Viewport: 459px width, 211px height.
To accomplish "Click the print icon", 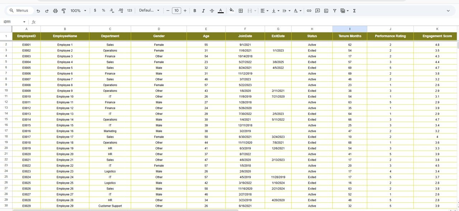I will tap(55, 11).
